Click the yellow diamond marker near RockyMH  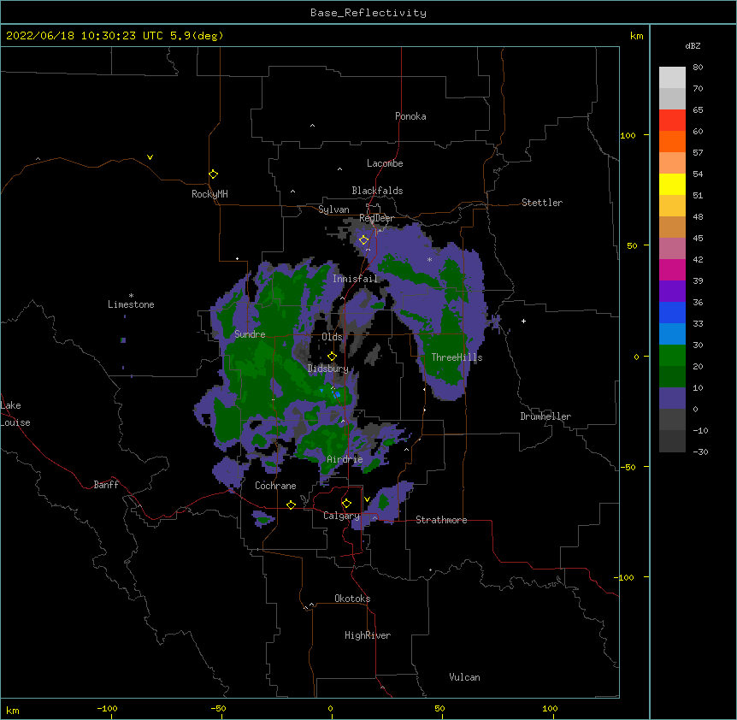(214, 174)
